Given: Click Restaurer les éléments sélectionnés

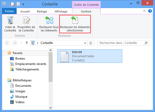Looking at the screenshot, I should coord(75,24).
